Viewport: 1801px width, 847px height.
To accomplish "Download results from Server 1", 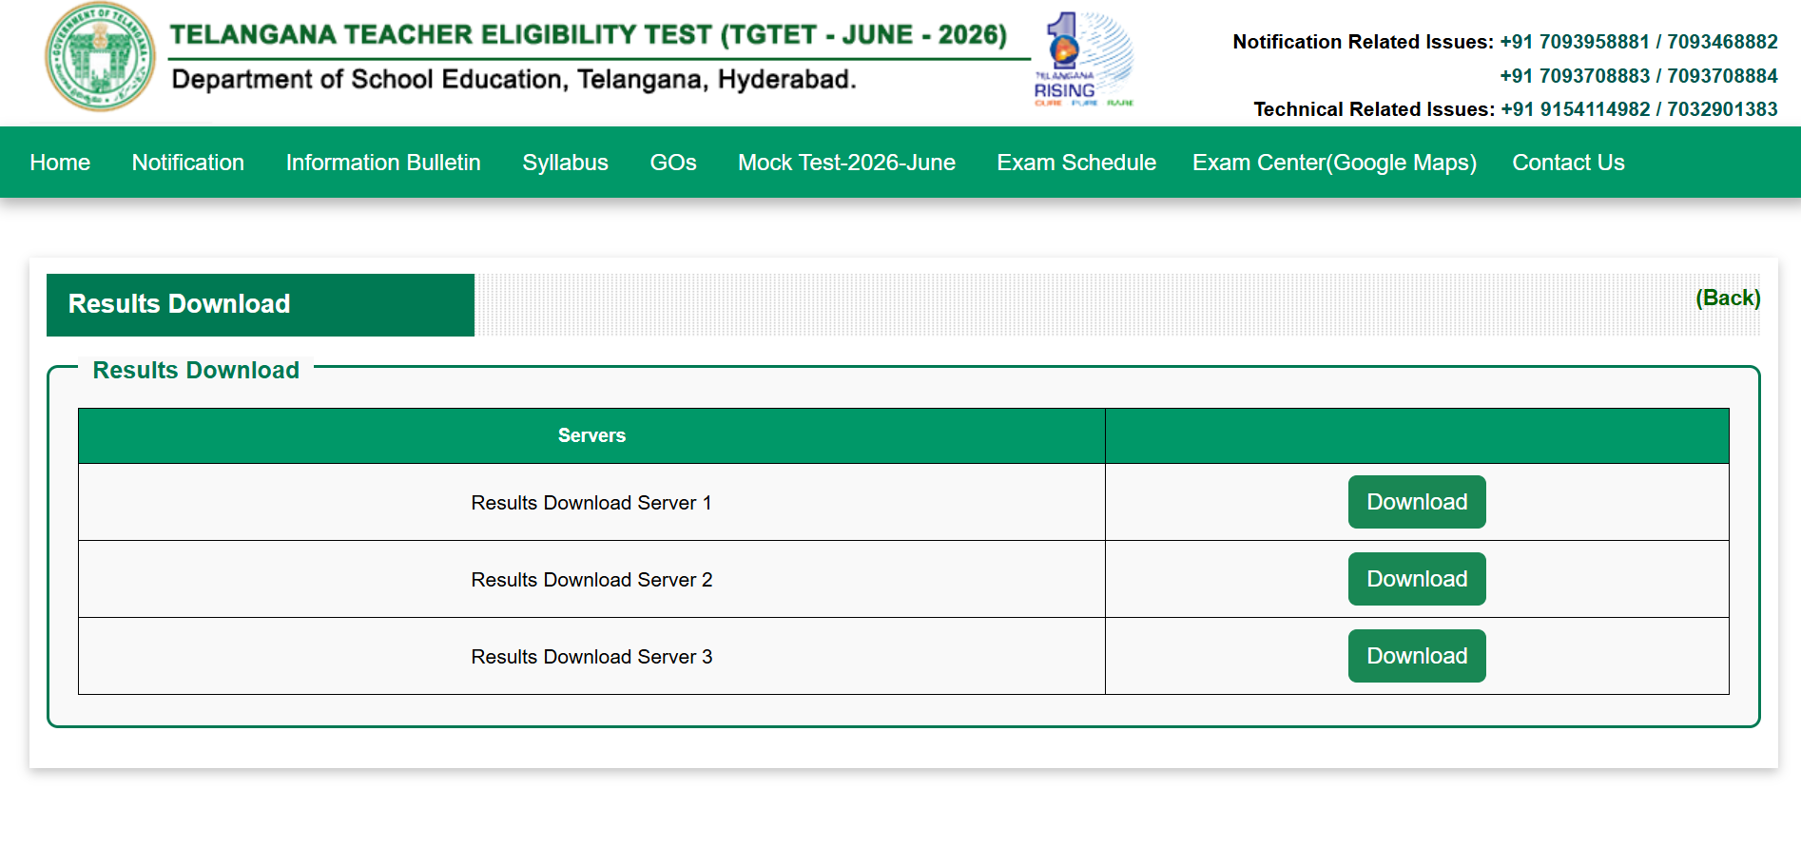I will coord(1417,502).
